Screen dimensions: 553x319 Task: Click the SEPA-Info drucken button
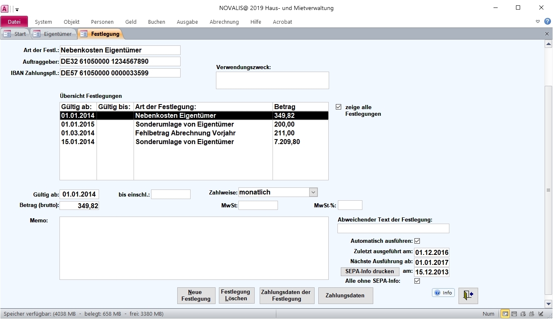[369, 272]
